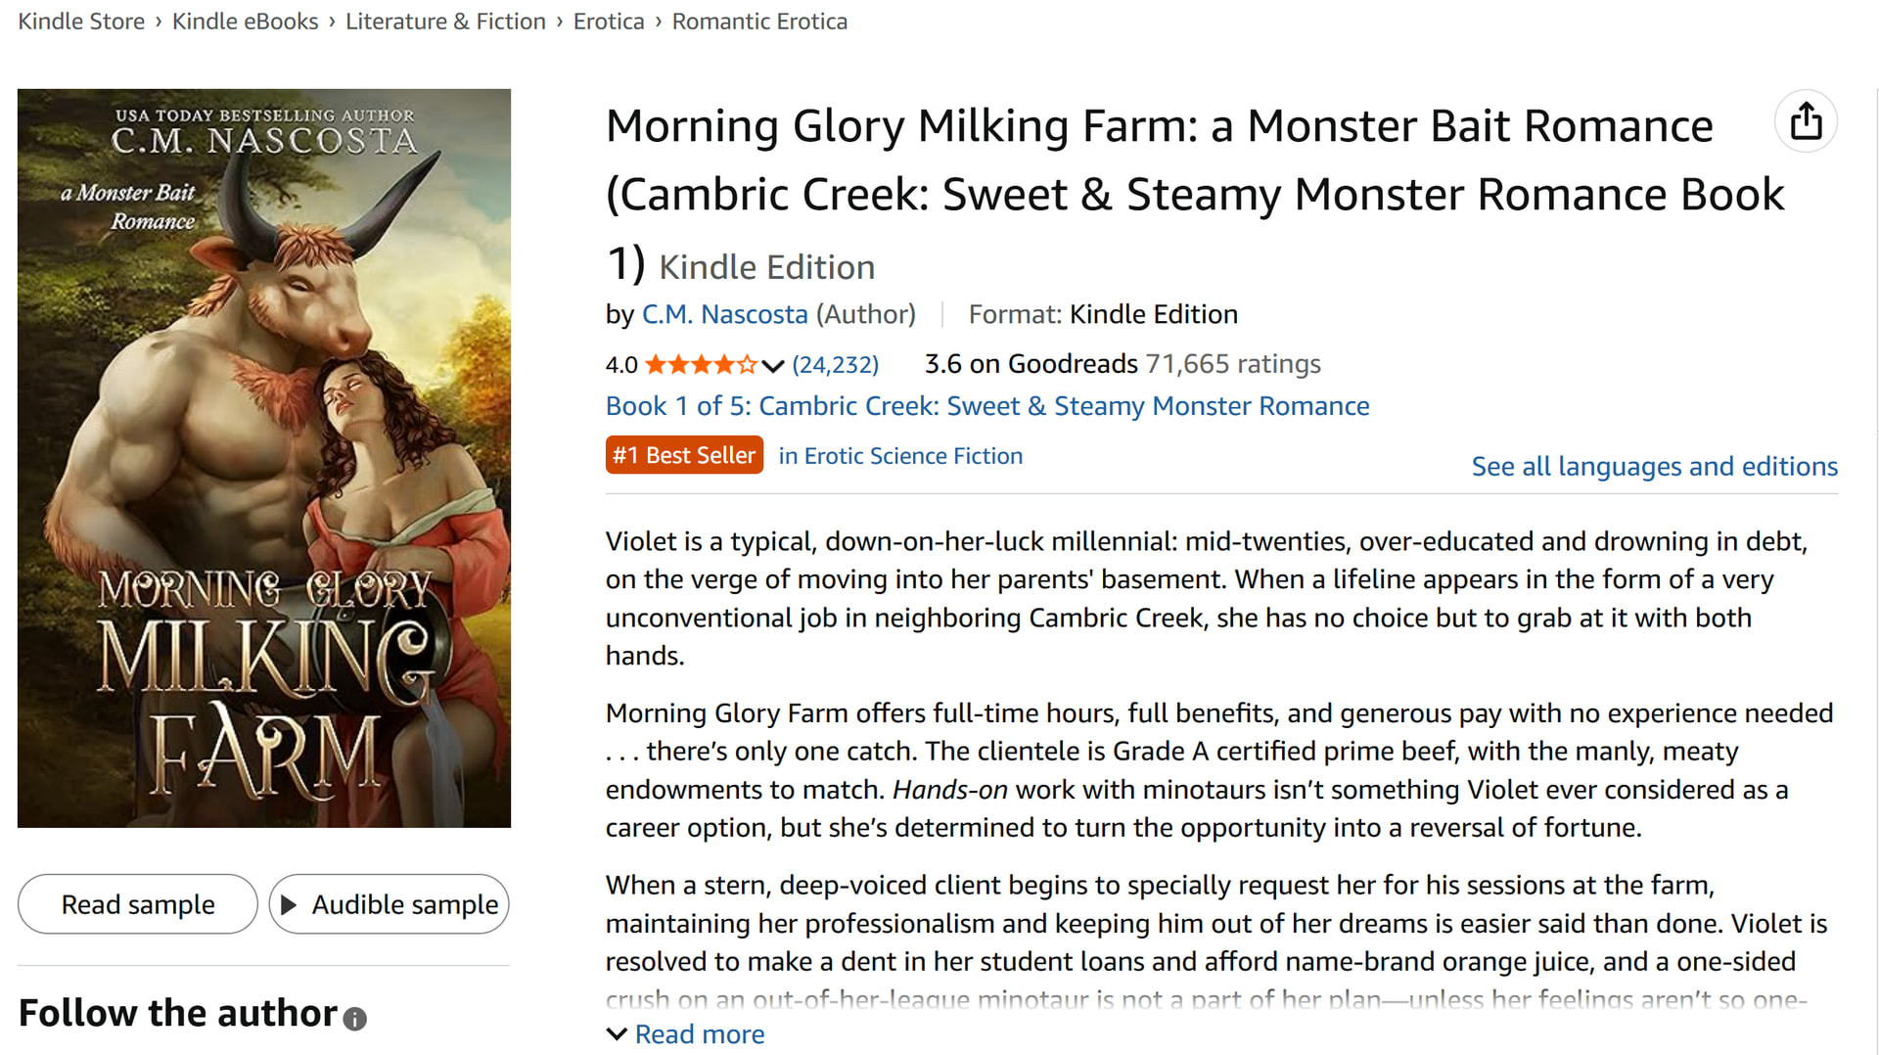Go to Kindle Store breadcrumb
The width and height of the screenshot is (1879, 1055).
click(81, 22)
